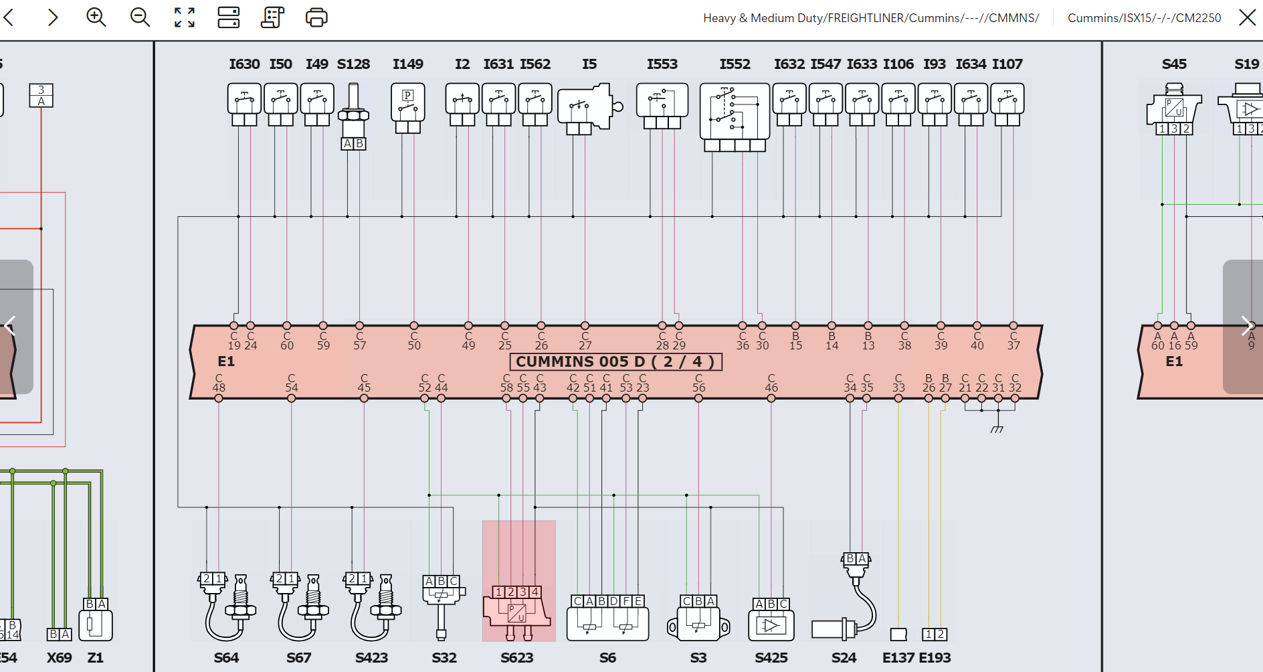The image size is (1263, 672).
Task: Zoom in on the wiring diagram
Action: tap(96, 17)
